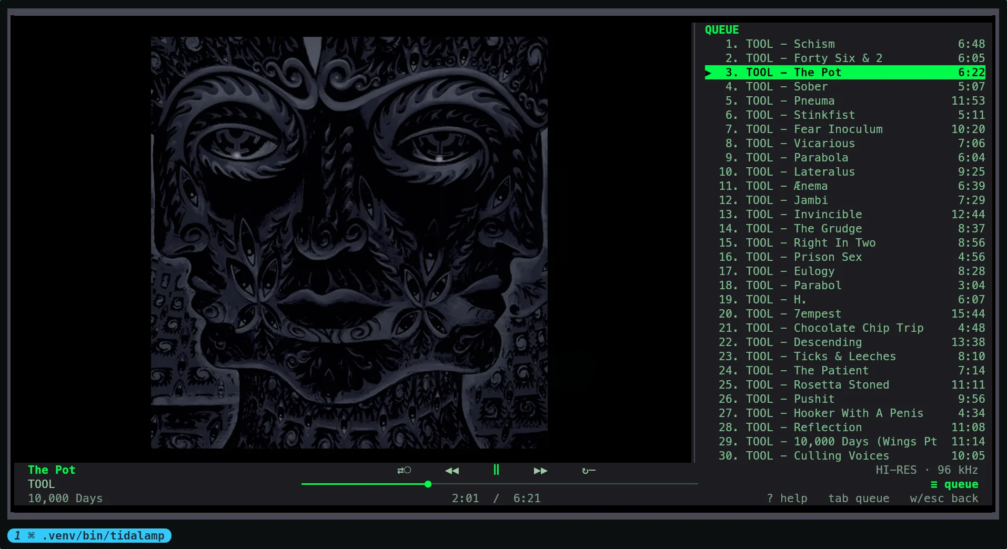This screenshot has width=1007, height=549.
Task: Click the '? help' hint
Action: (787, 499)
